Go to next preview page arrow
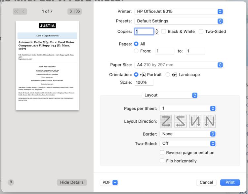Screen dimensions: 248x194 (x=71, y=11)
